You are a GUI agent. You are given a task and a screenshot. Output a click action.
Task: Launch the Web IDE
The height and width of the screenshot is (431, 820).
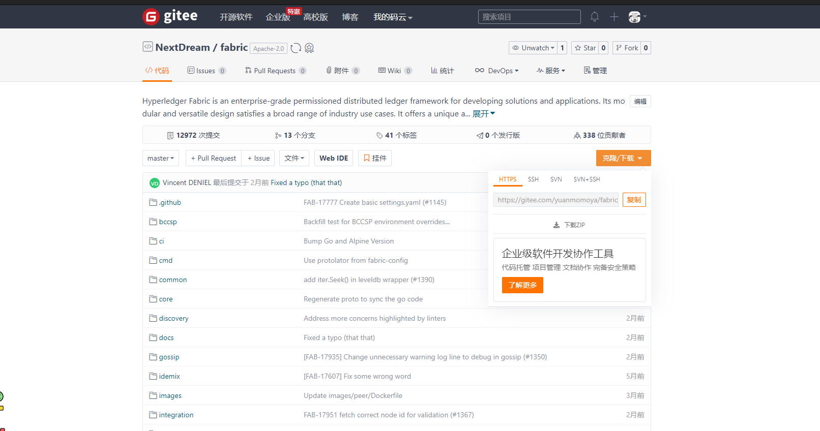click(334, 158)
